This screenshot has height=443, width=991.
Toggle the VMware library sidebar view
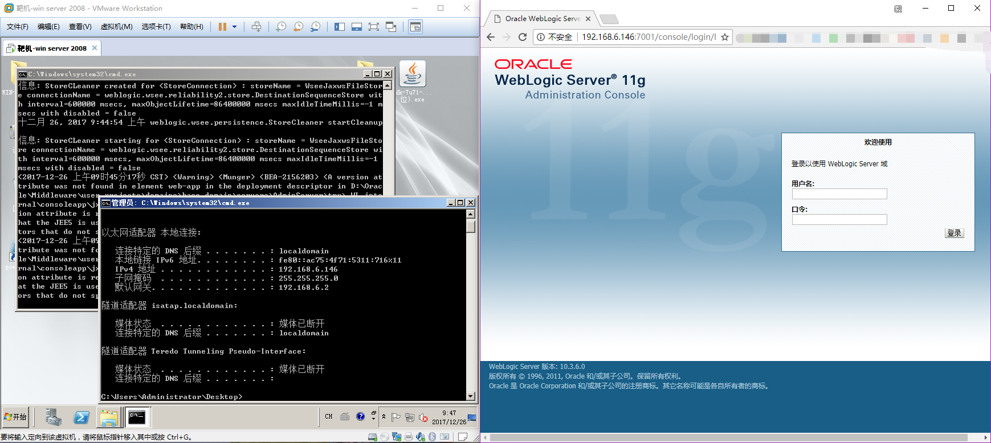pyautogui.click(x=340, y=27)
